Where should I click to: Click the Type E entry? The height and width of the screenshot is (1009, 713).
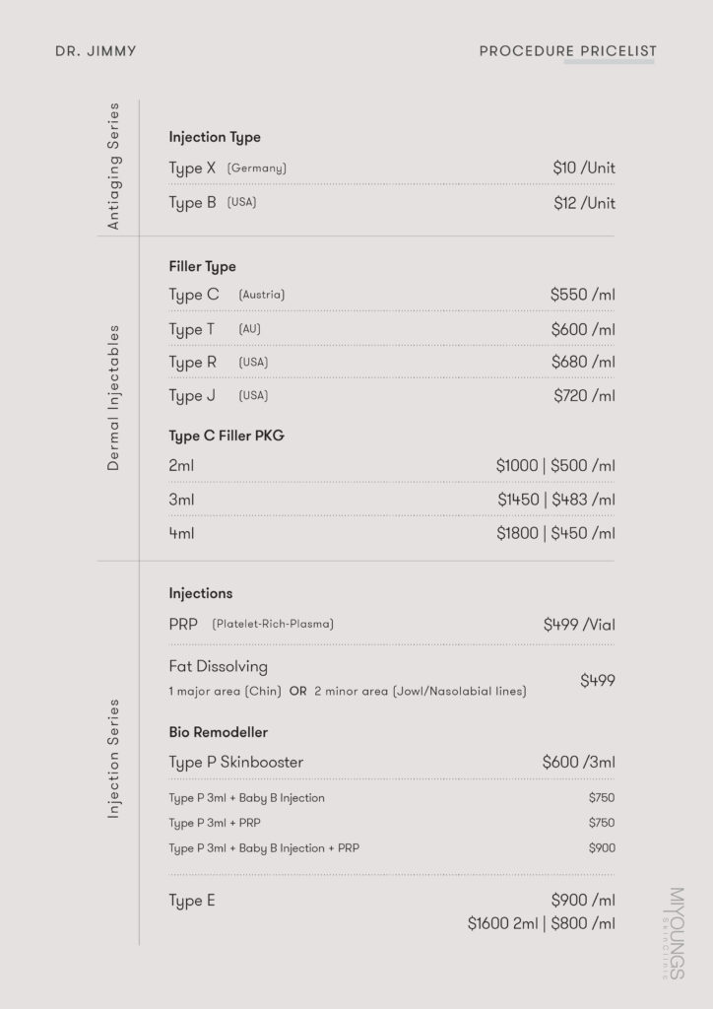[192, 901]
